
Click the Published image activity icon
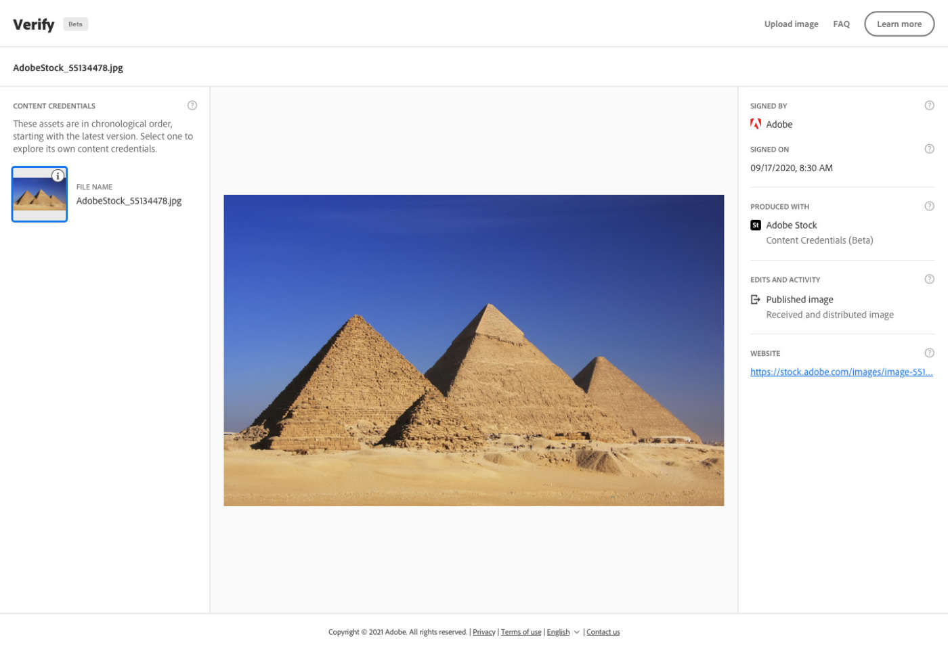pos(755,299)
